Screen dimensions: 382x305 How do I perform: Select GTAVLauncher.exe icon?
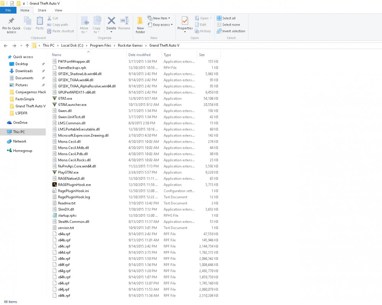[x=55, y=105]
